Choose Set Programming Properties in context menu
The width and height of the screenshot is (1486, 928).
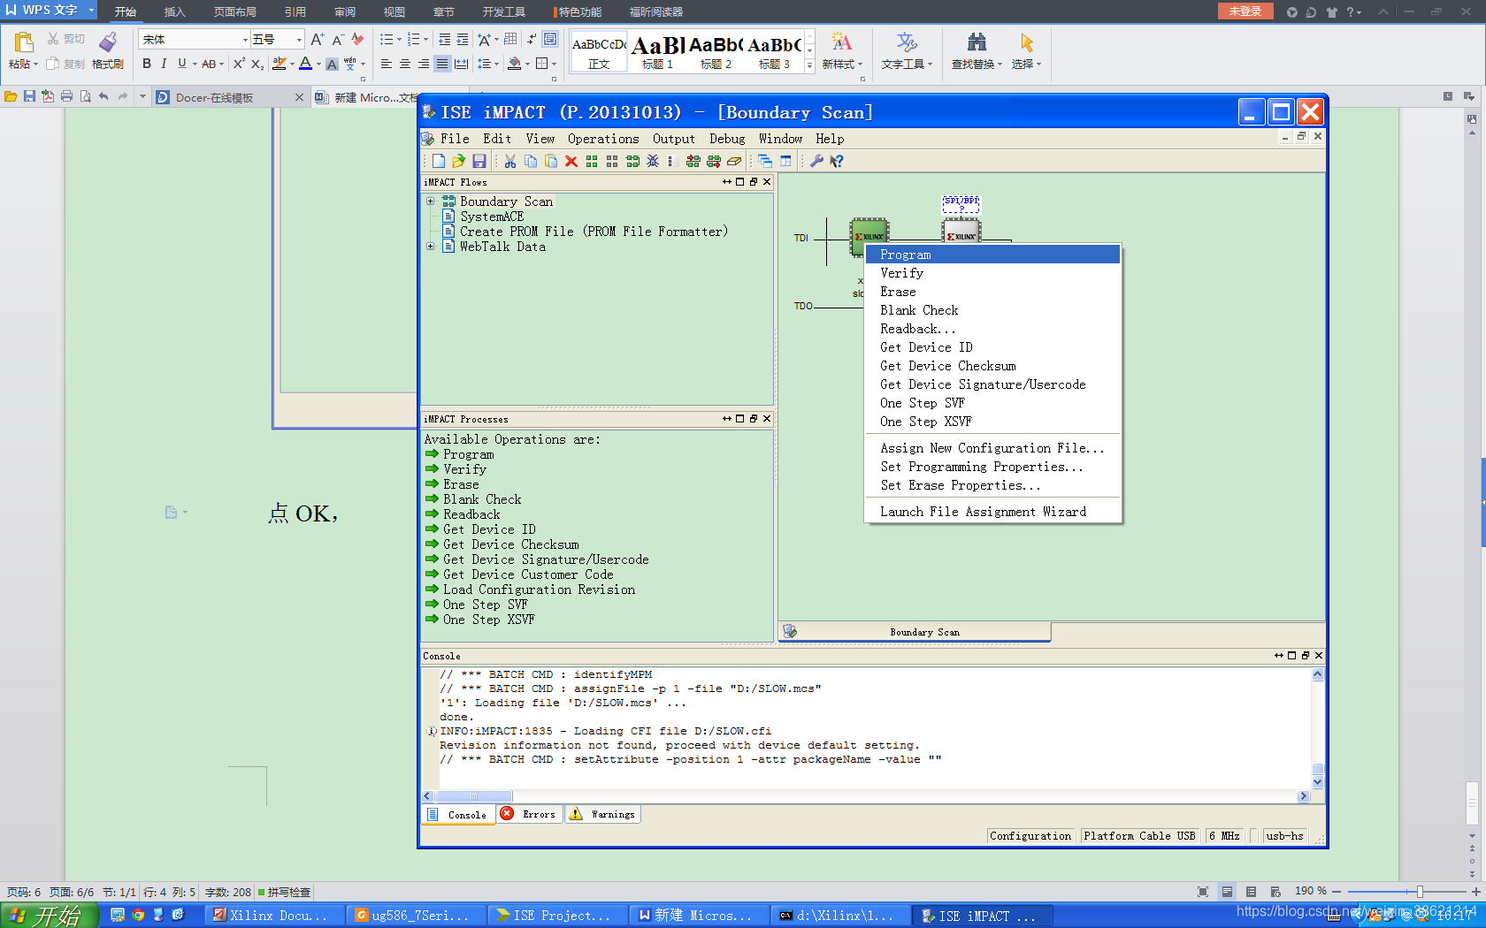click(x=992, y=467)
